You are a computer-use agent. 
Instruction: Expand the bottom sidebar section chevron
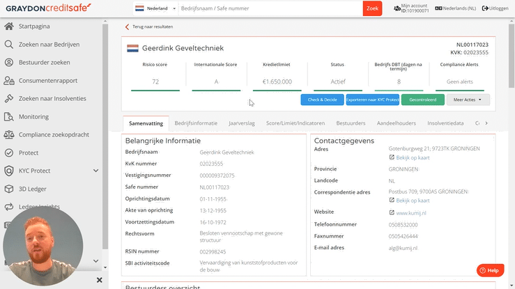[x=95, y=261]
